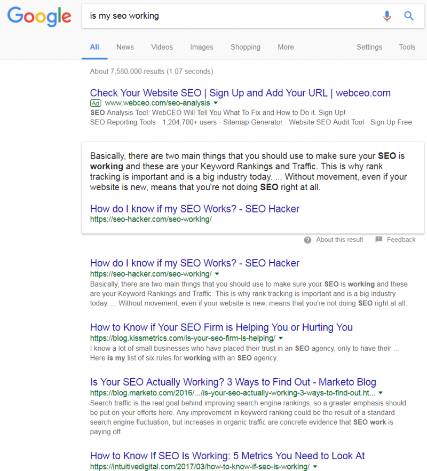Viewport: 427px width, 471px height.
Task: Switch to the News tab
Action: click(x=125, y=47)
